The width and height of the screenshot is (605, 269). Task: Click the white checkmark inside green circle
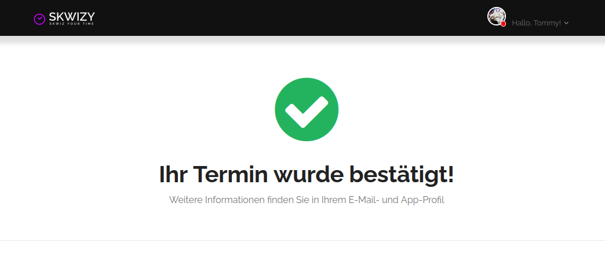[307, 112]
